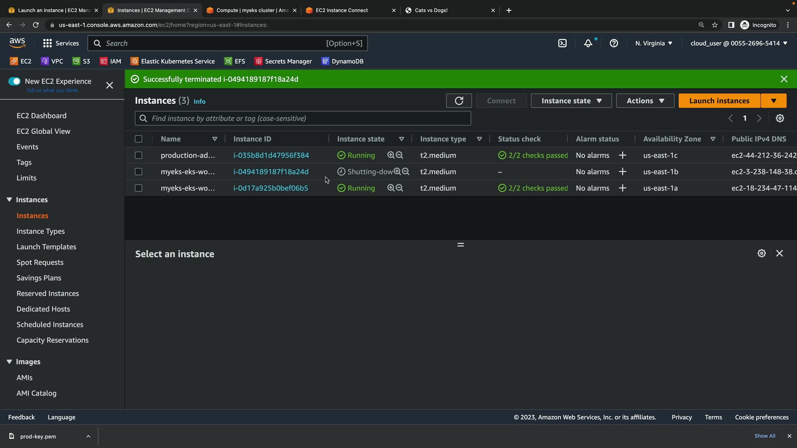Open Instance state dropdown
797x448 pixels.
pos(571,101)
